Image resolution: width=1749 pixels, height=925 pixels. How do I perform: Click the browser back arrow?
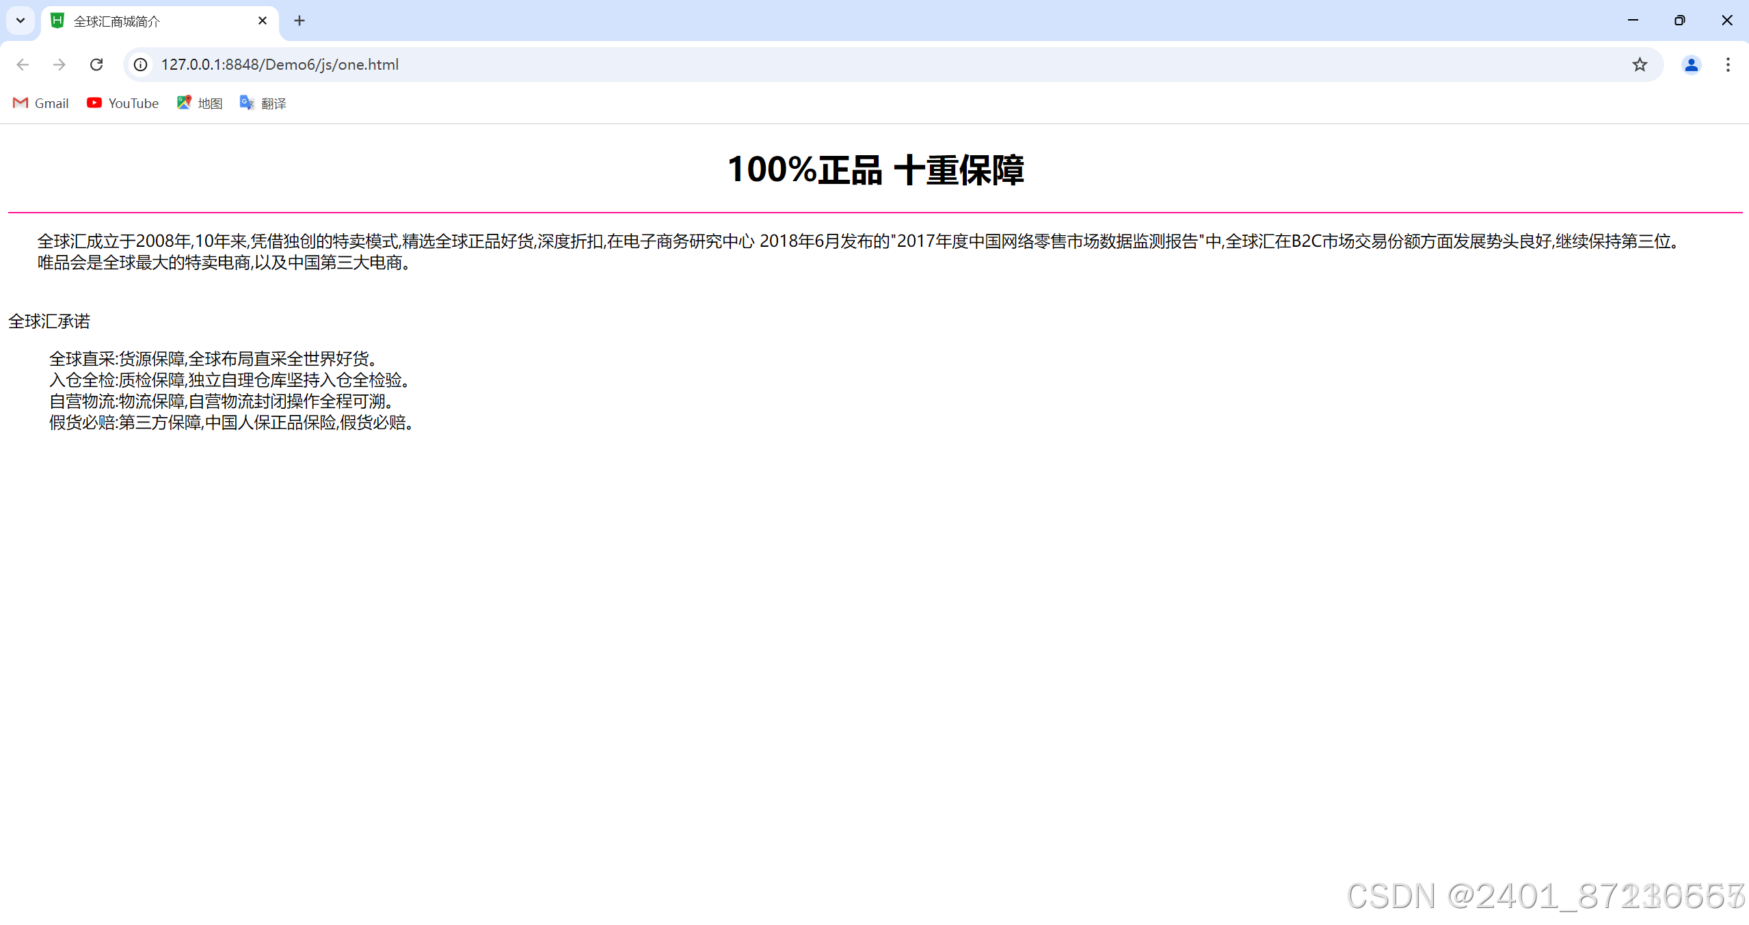tap(23, 64)
